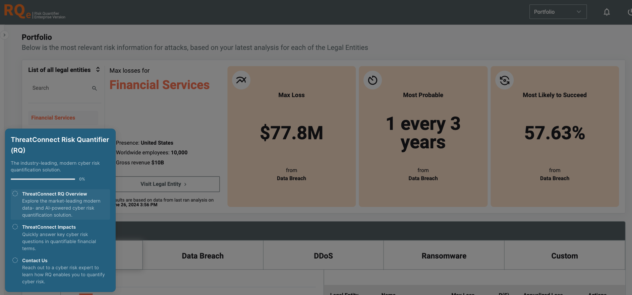Screen dimensions: 632x295
Task: Click the Portfolio page title
Action: [x=37, y=37]
